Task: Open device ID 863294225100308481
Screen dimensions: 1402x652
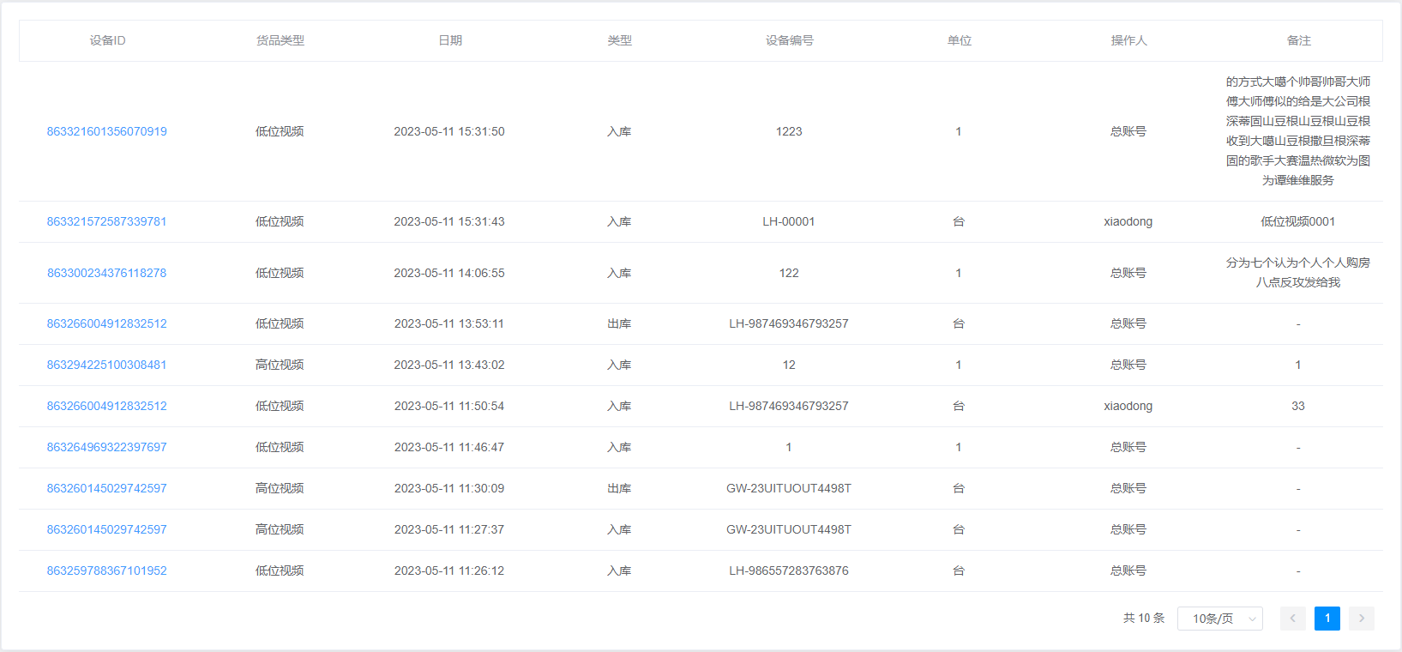Action: (106, 365)
